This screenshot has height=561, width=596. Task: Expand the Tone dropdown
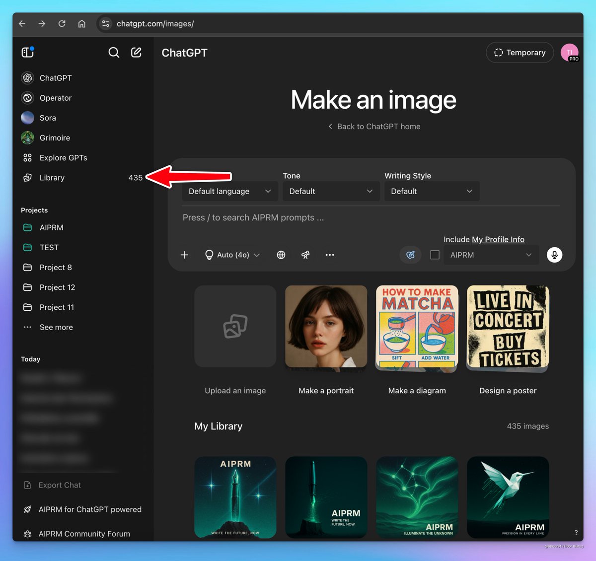331,191
